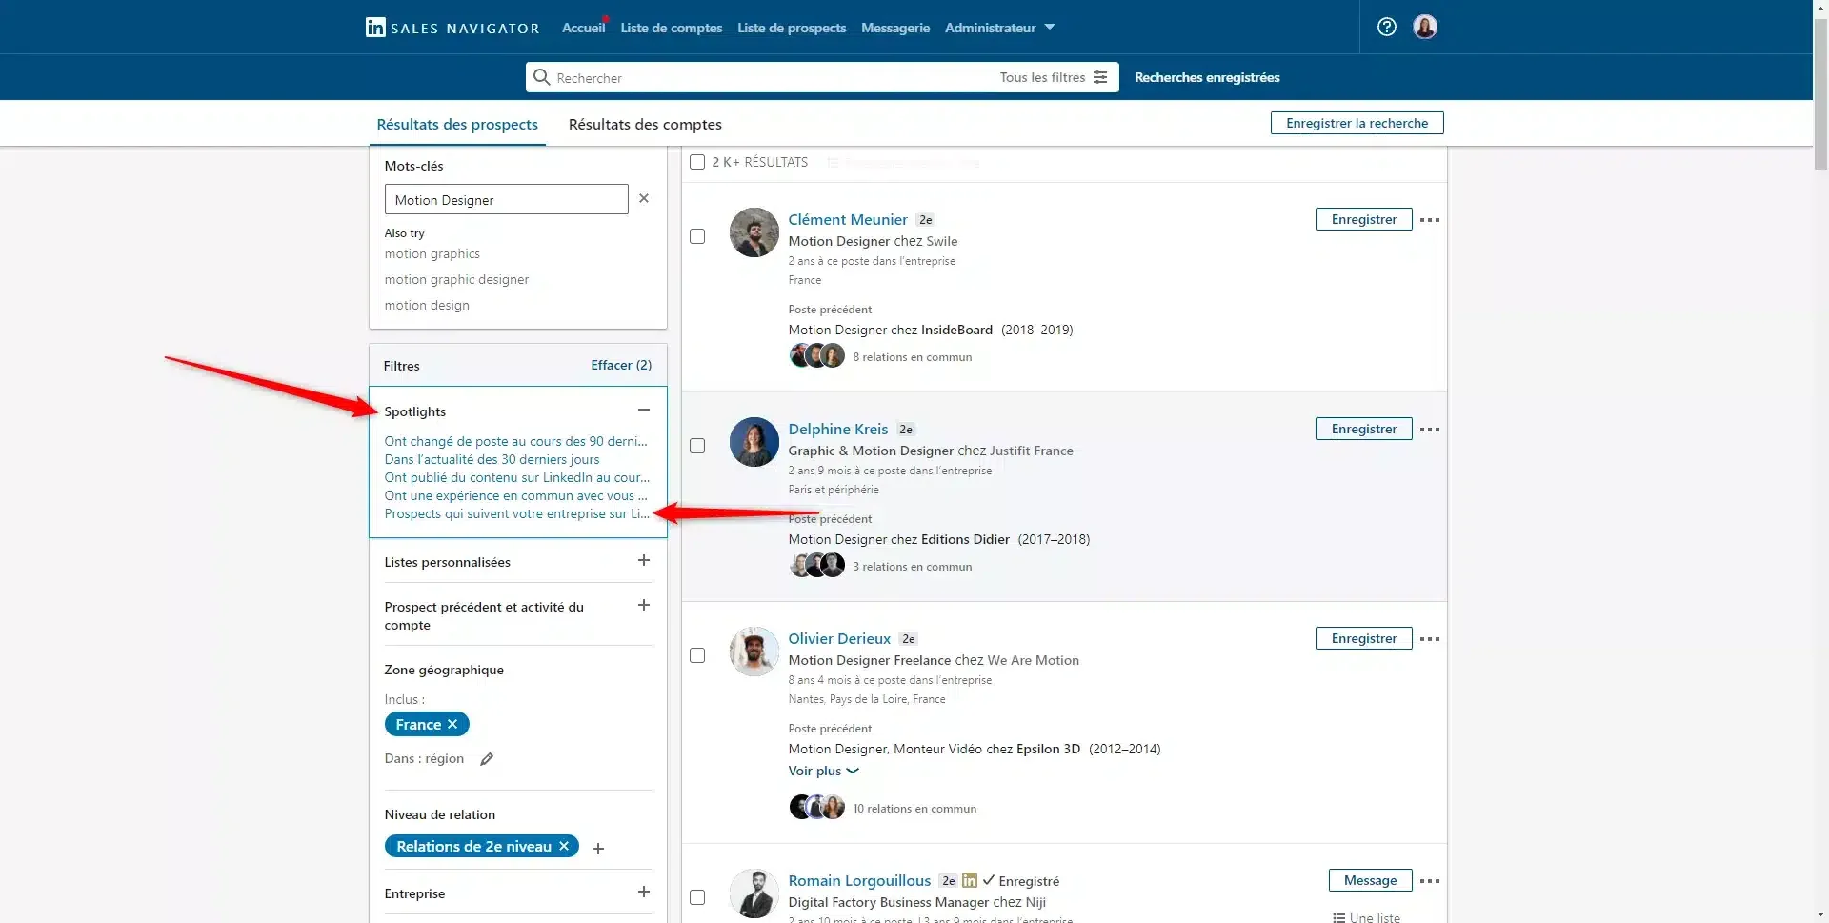Select spotlight Ont changé de poste
The height and width of the screenshot is (923, 1829).
[515, 441]
